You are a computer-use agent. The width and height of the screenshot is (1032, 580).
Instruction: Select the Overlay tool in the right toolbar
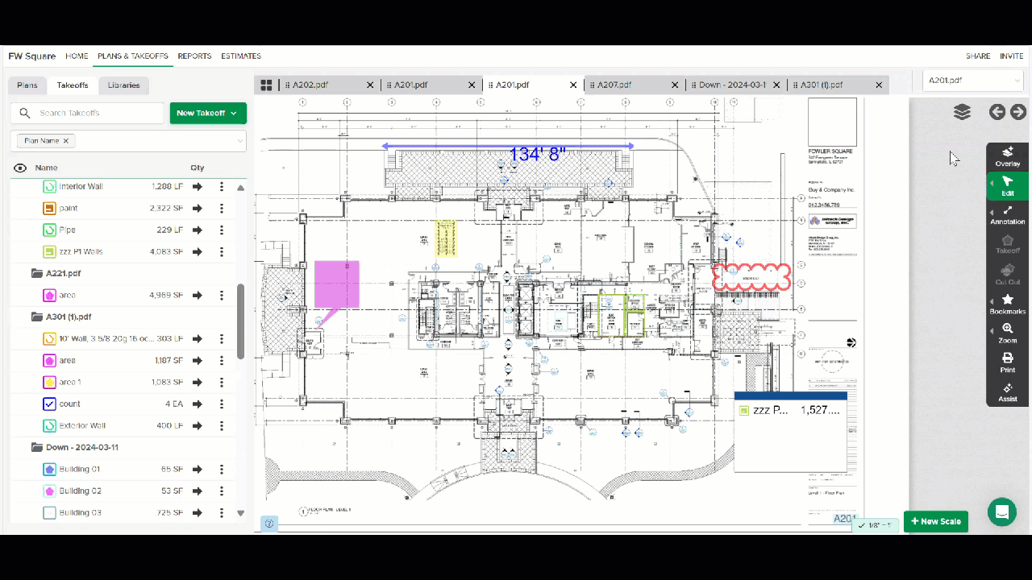[x=1007, y=156]
